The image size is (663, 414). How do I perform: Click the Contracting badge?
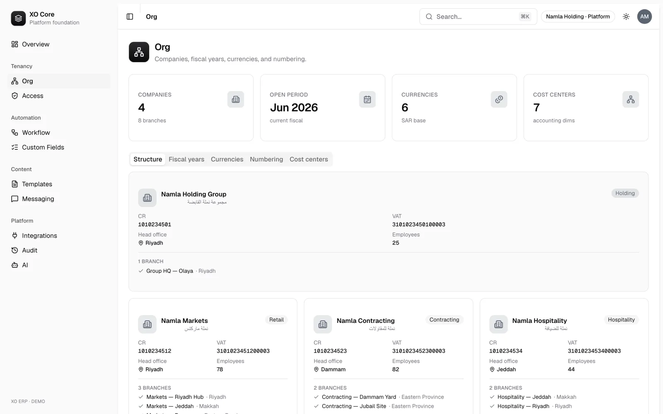point(444,320)
